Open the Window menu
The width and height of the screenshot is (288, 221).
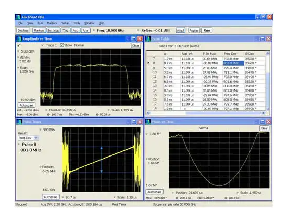pyautogui.click(x=89, y=23)
